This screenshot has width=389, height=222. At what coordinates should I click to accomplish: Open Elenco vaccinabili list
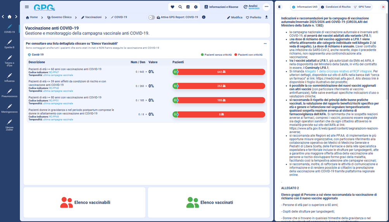pyautogui.click(x=85, y=202)
